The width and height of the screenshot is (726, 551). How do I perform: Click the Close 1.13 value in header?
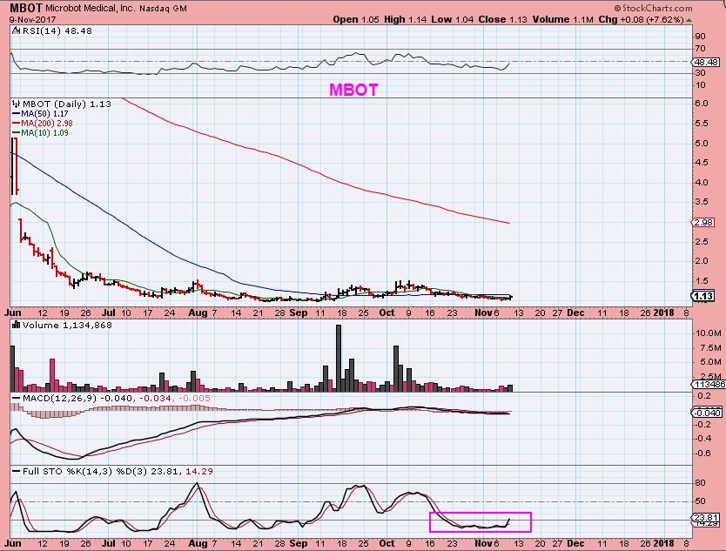coord(503,19)
